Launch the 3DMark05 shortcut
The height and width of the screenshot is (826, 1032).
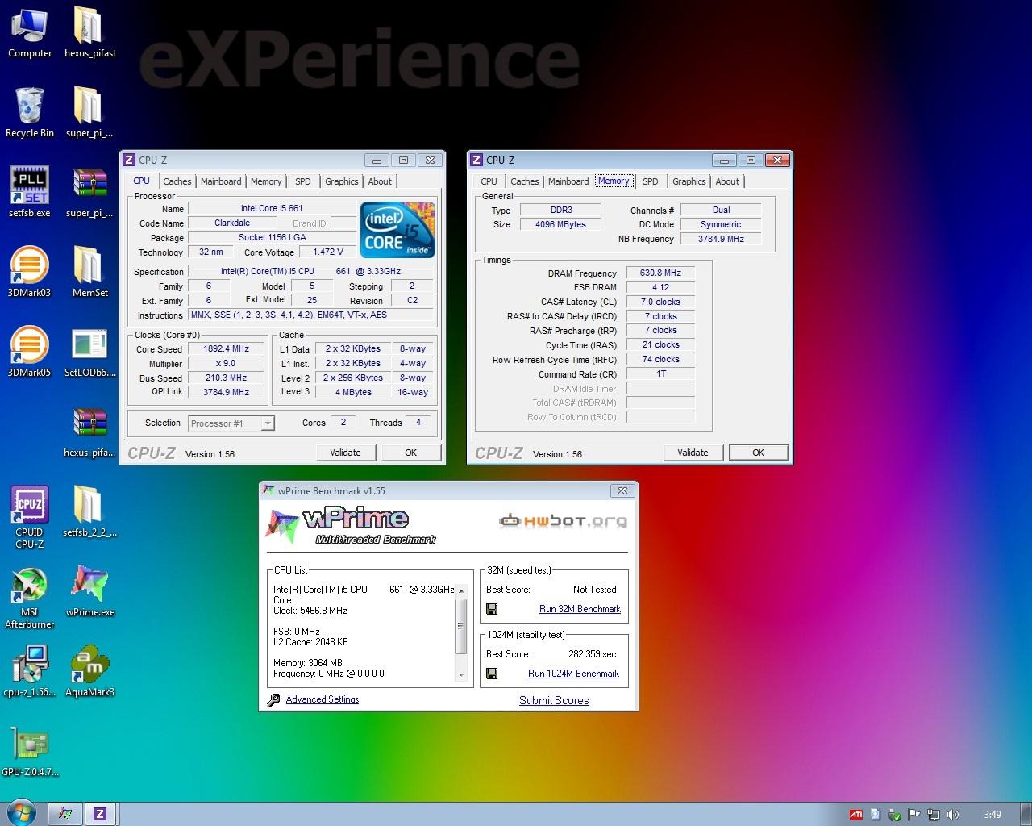click(x=30, y=353)
